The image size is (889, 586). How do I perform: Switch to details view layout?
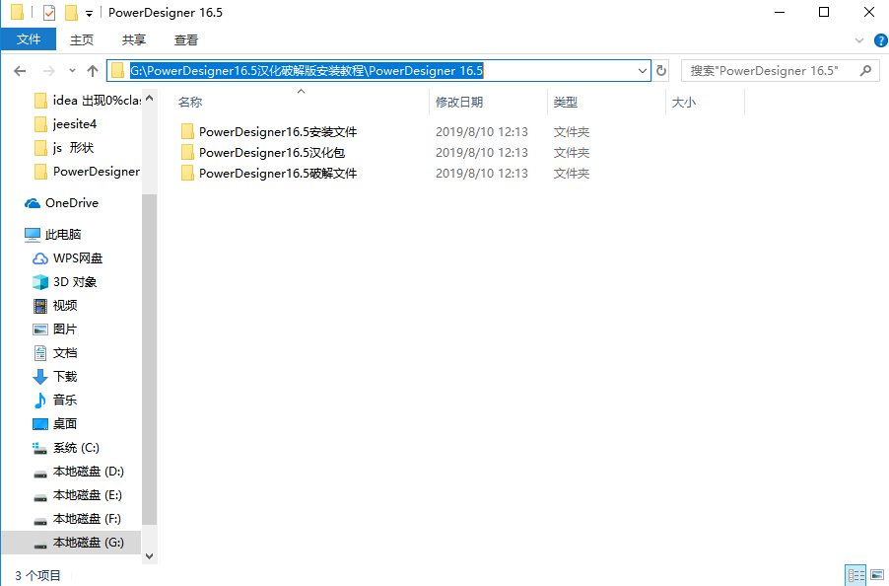click(x=855, y=575)
